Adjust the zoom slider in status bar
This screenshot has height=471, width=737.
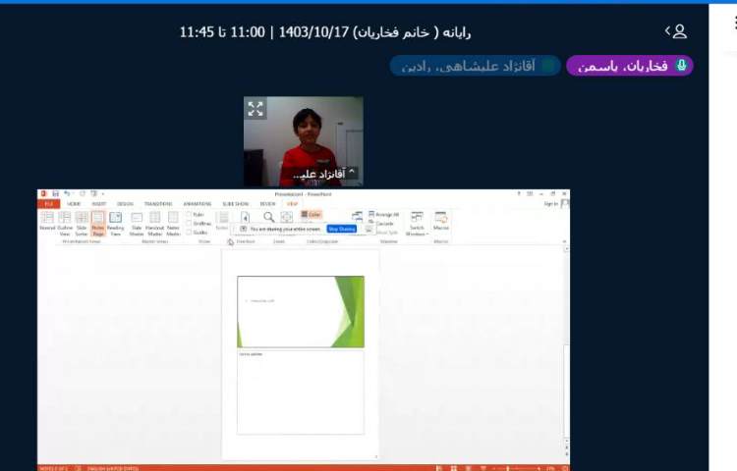click(x=515, y=468)
